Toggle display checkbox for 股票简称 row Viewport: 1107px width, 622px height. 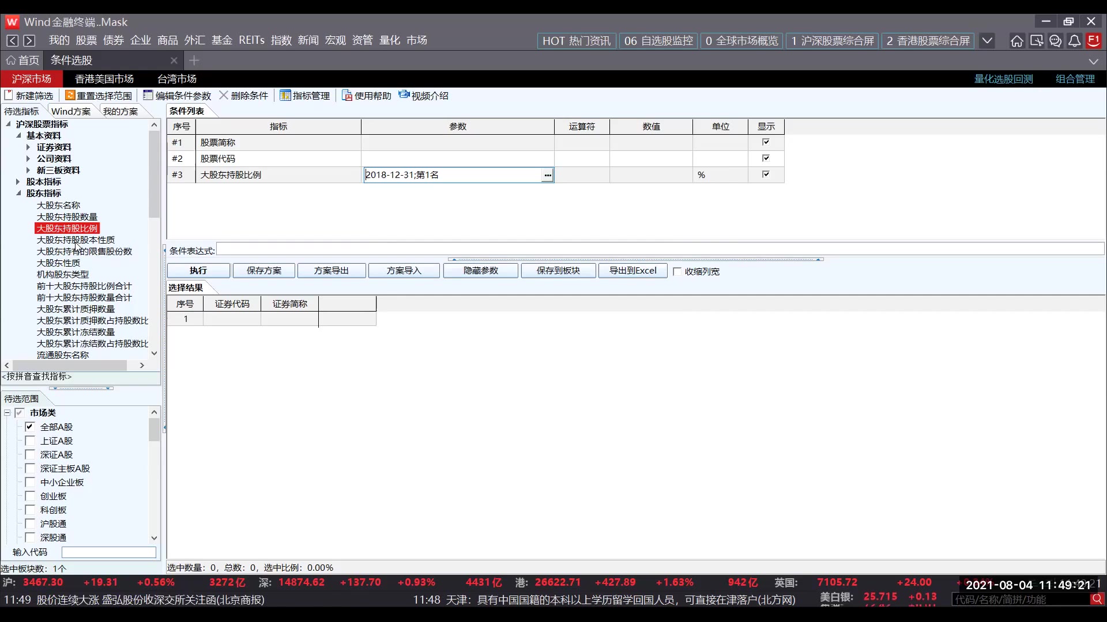coord(766,142)
